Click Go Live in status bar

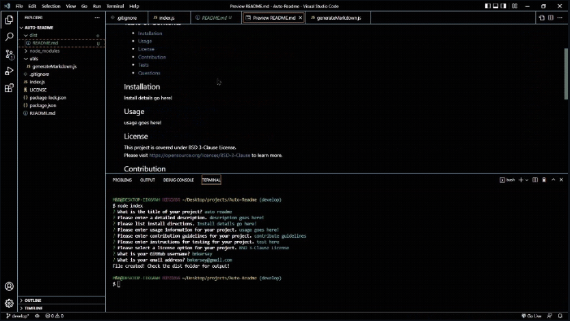(532, 316)
